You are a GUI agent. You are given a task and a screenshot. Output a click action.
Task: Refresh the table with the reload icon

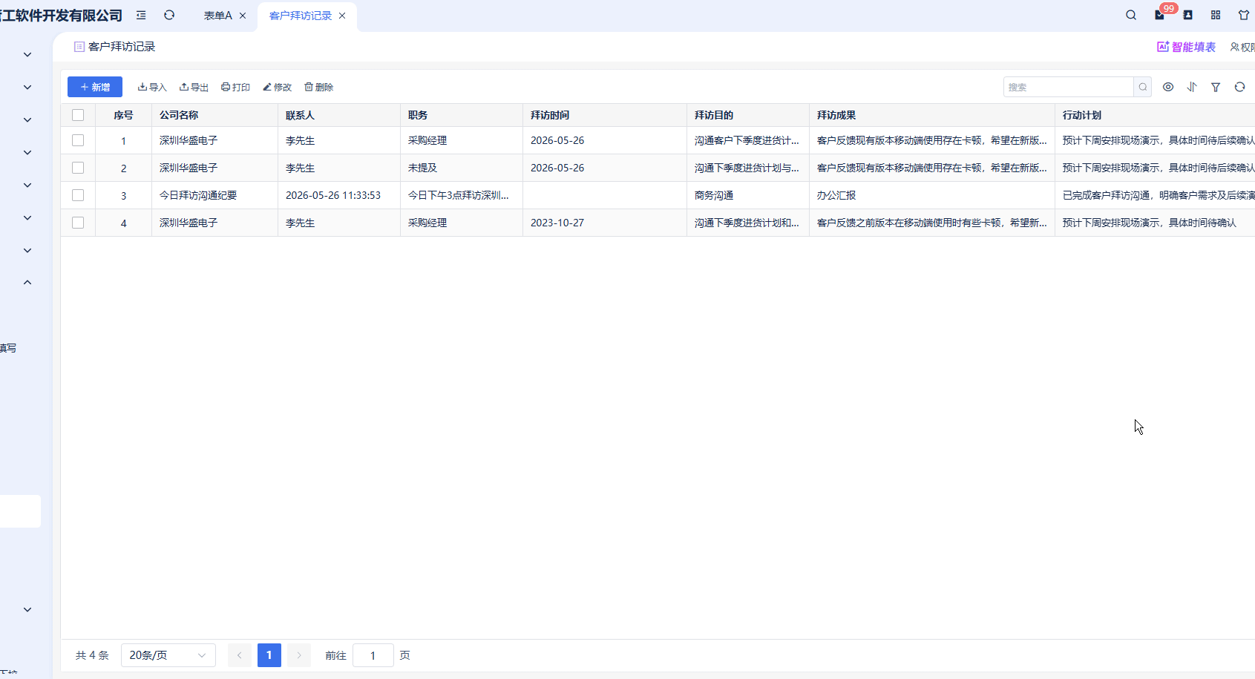pos(1239,87)
